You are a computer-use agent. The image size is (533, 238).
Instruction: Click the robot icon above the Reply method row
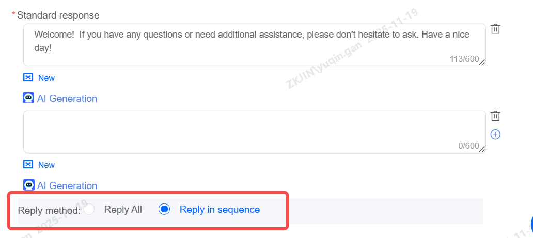(x=28, y=185)
